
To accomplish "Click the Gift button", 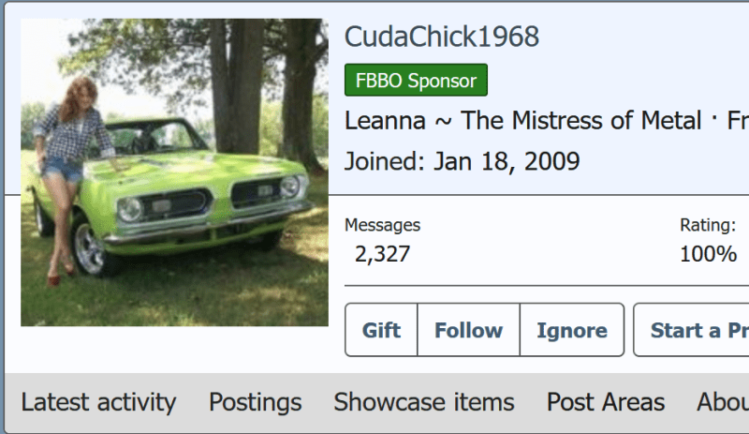I will 381,330.
